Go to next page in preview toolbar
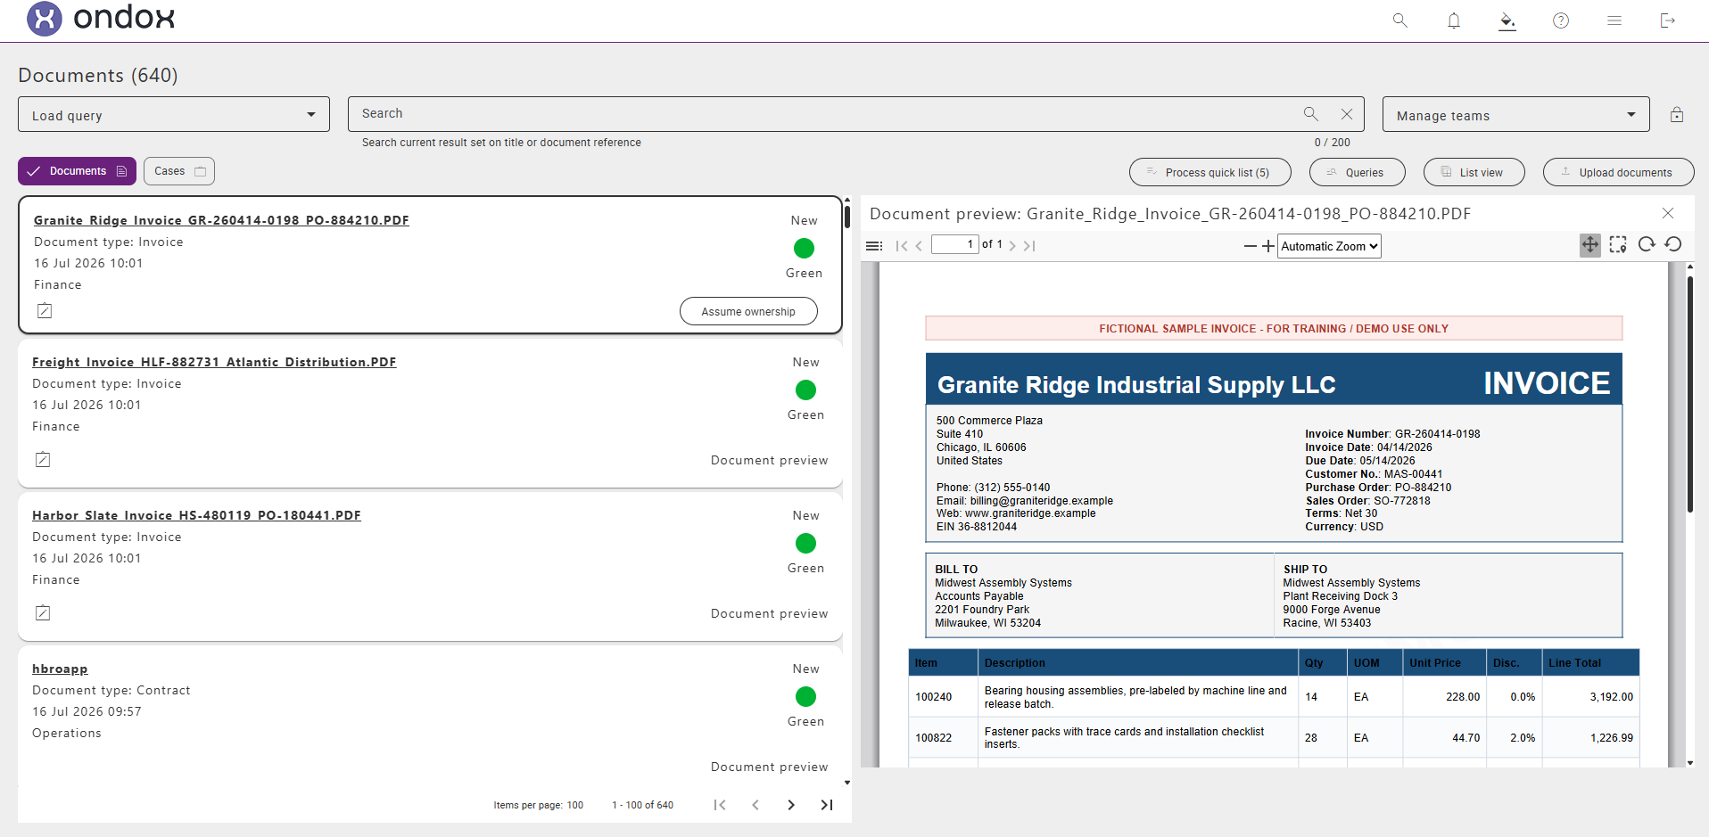 pyautogui.click(x=1012, y=246)
